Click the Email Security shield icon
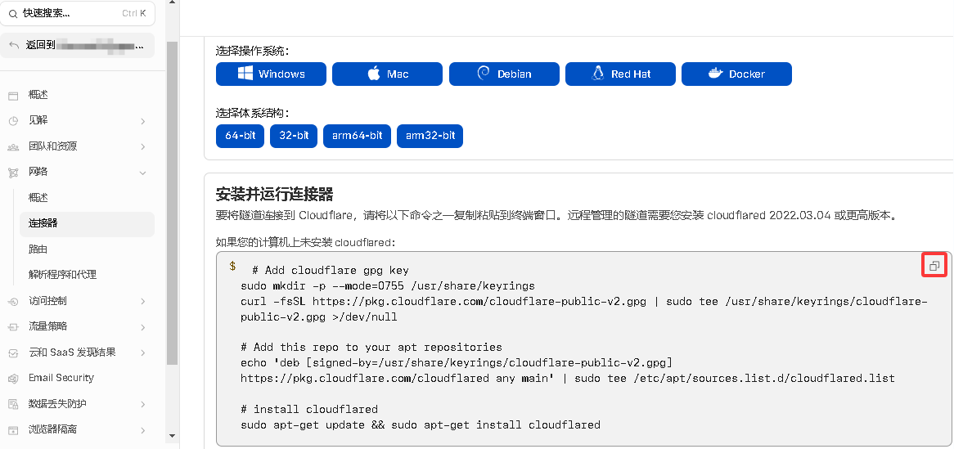This screenshot has height=449, width=954. [13, 379]
